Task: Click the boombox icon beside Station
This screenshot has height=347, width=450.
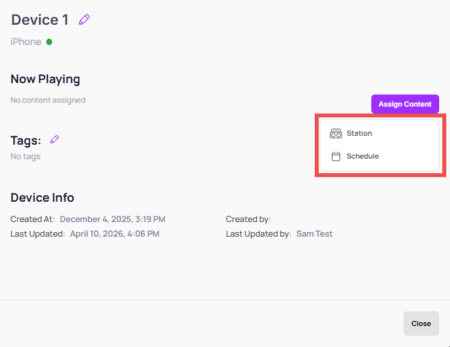Action: tap(336, 133)
